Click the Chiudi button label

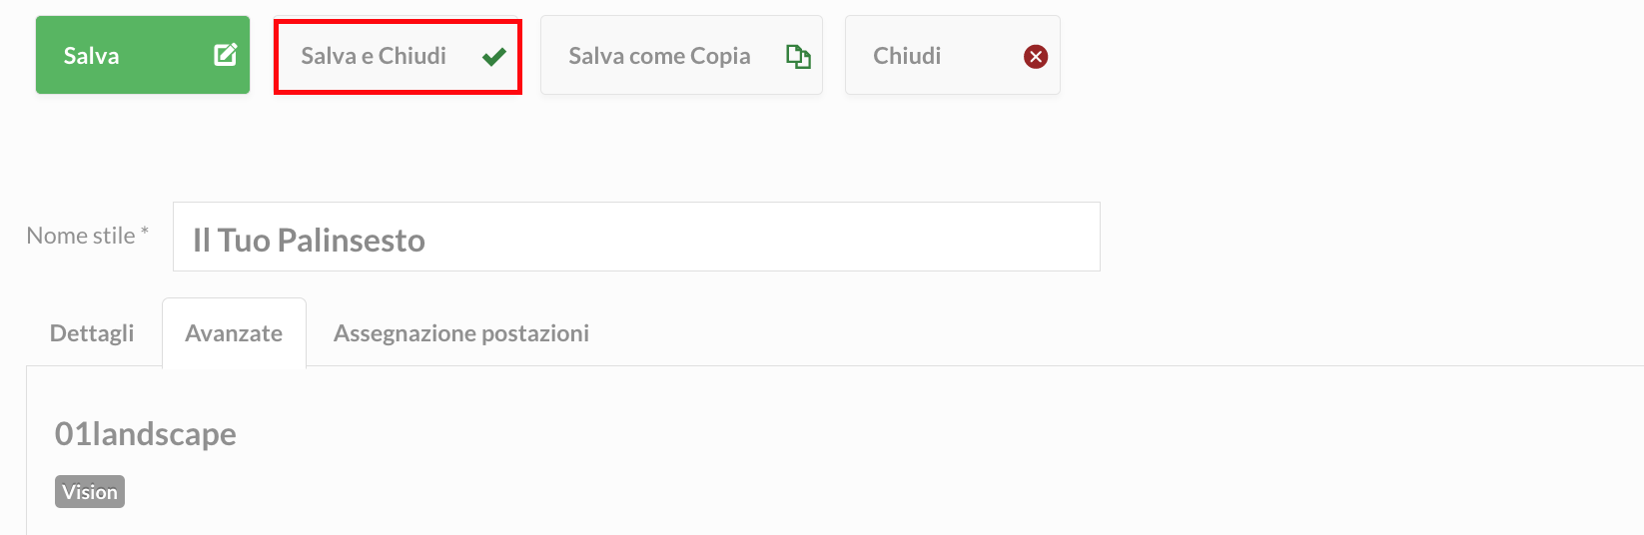coord(907,56)
